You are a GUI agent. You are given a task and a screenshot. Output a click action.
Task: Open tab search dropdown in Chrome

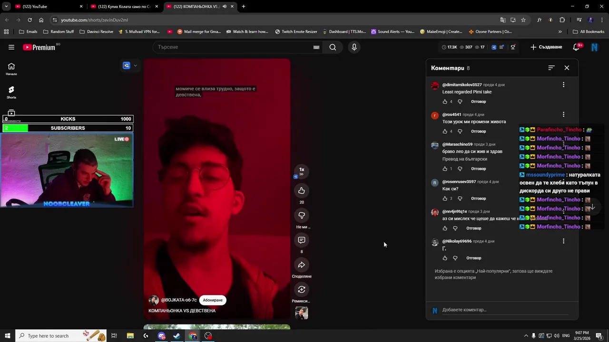point(6,7)
